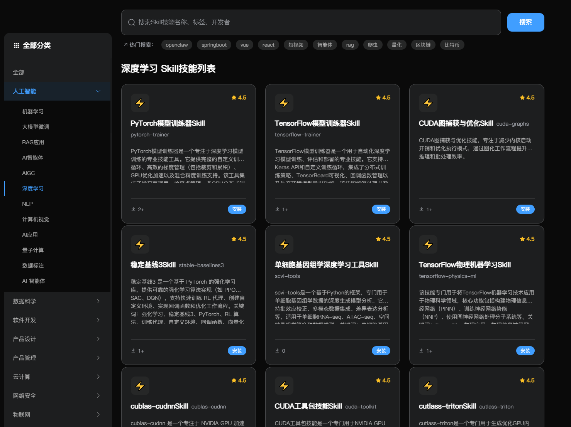Switch to the NLP category
This screenshot has width=571, height=427.
(27, 203)
